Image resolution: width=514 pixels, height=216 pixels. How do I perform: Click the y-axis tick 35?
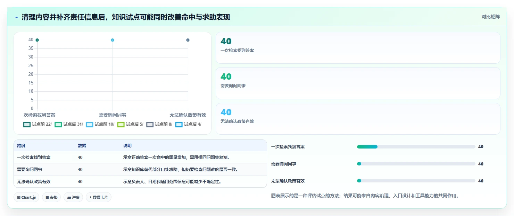(x=31, y=48)
